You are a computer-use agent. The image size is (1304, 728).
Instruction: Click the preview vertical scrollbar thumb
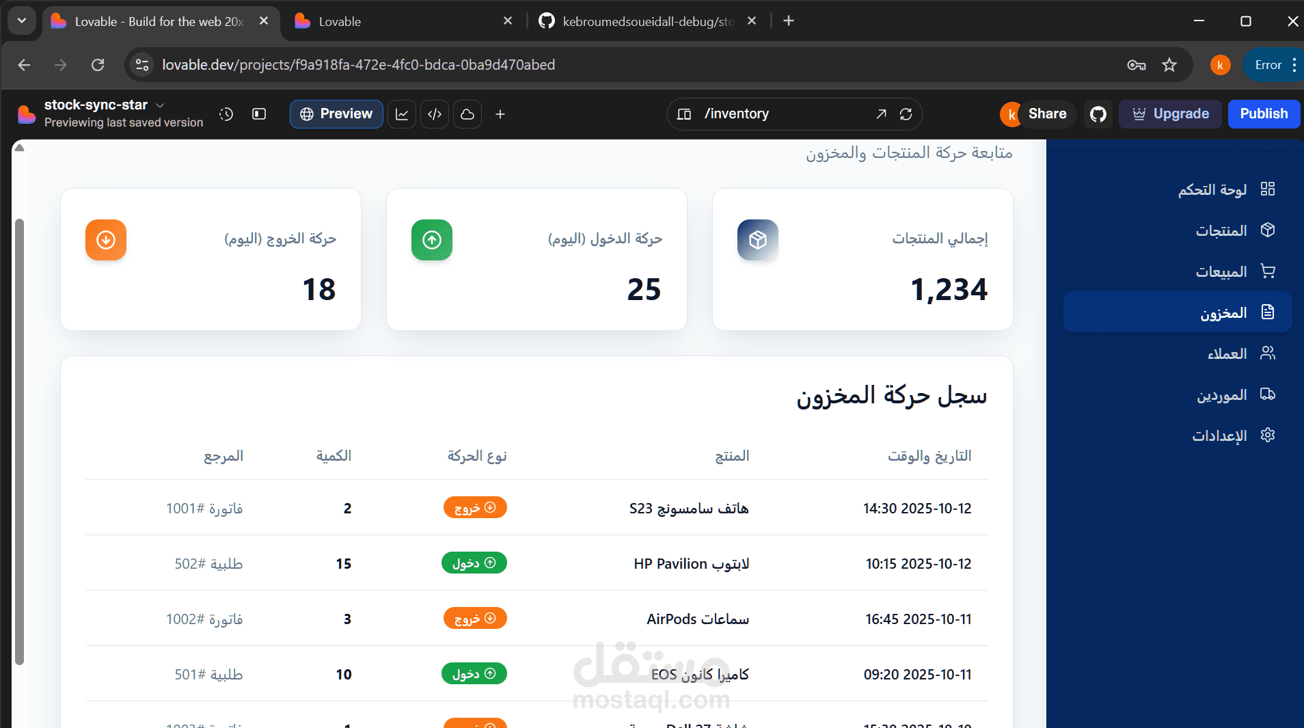pyautogui.click(x=20, y=442)
